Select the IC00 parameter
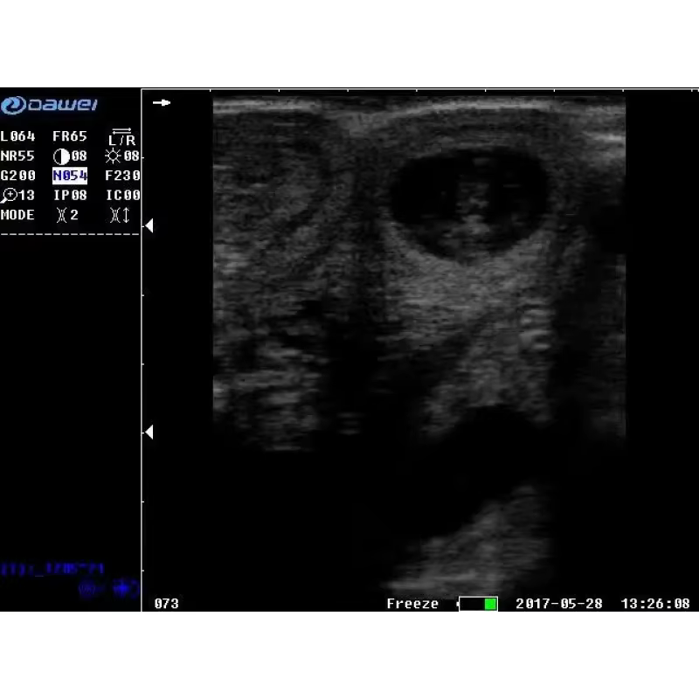This screenshot has height=699, width=699. [123, 195]
